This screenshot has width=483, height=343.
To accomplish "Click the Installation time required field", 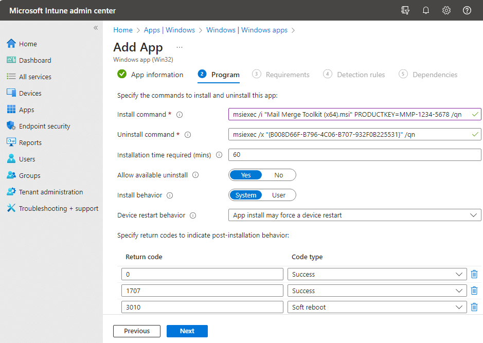I will (x=354, y=155).
